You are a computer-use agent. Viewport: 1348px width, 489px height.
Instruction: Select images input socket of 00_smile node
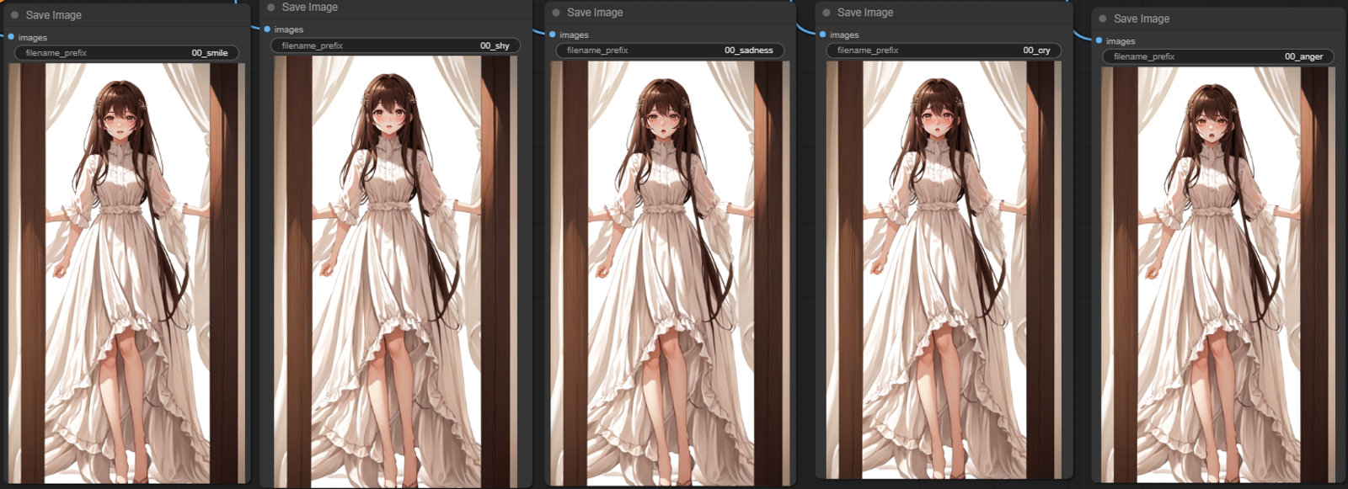pyautogui.click(x=11, y=37)
